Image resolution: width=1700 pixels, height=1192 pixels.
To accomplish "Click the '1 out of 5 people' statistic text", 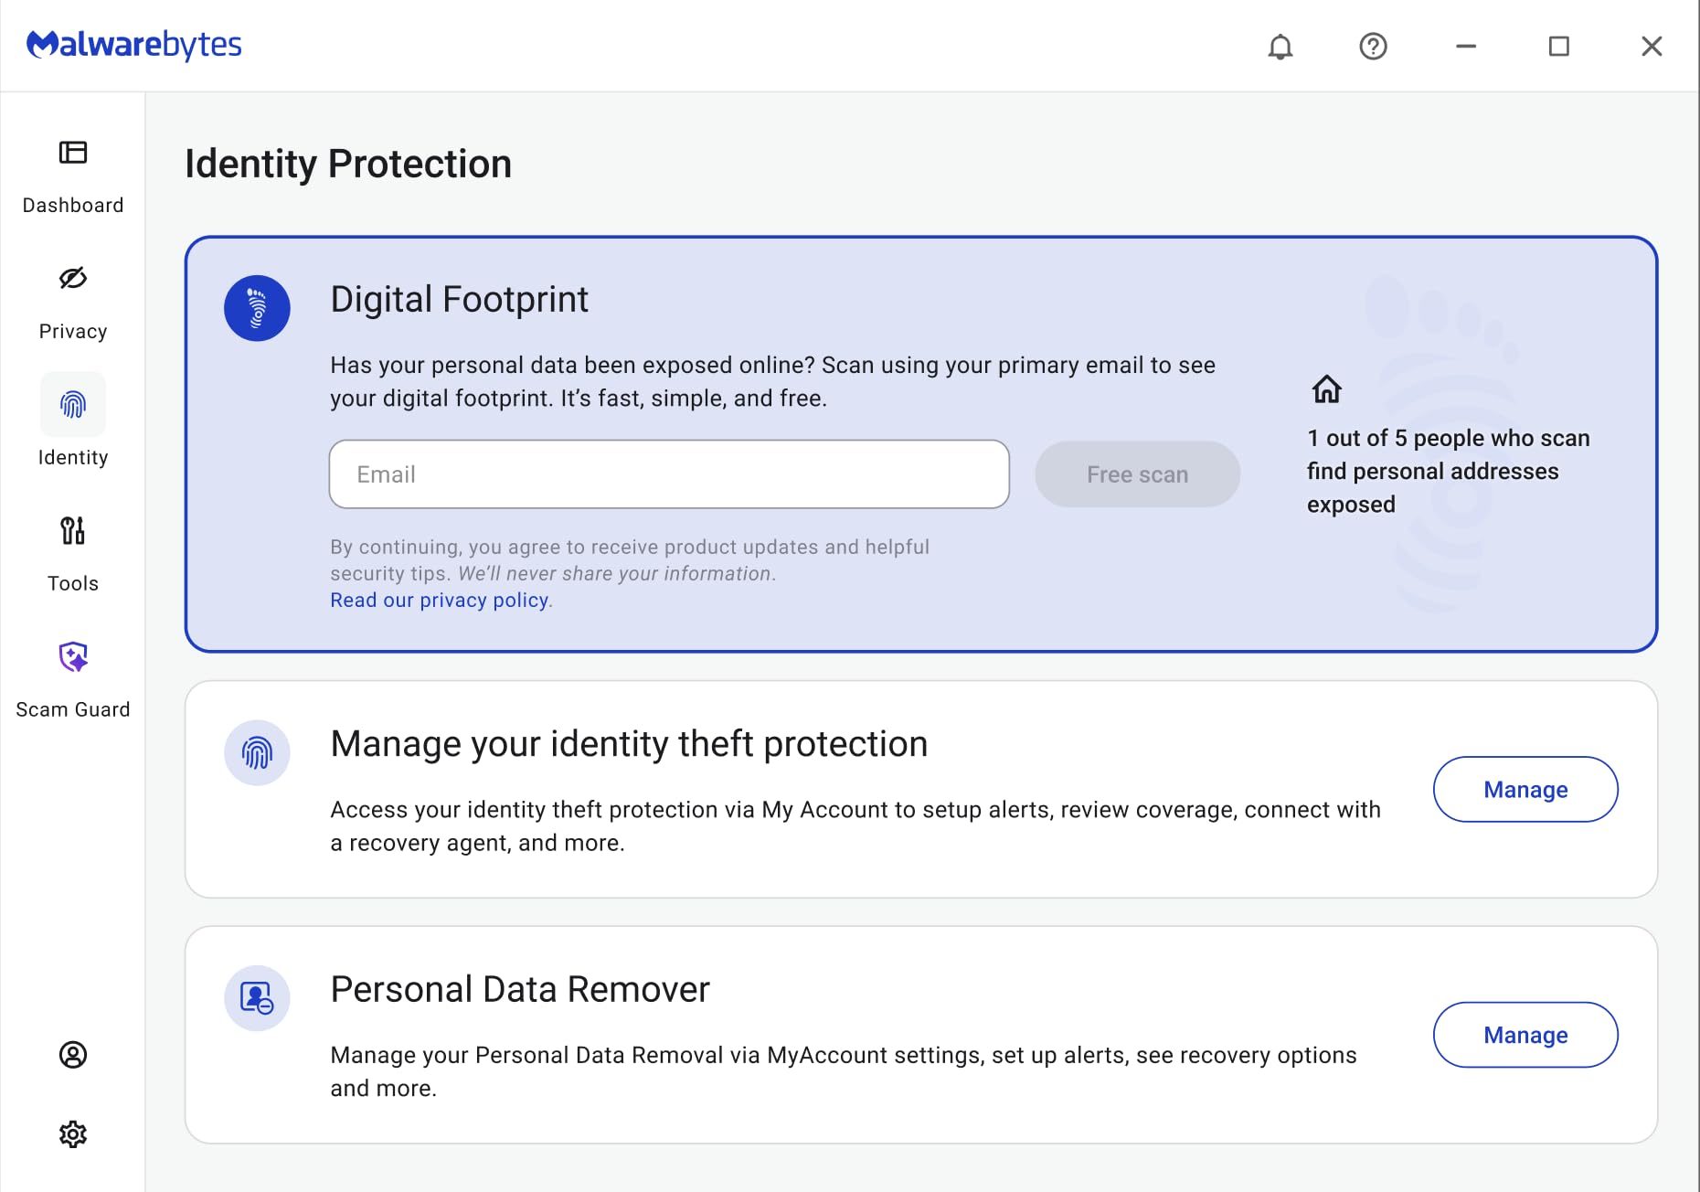I will coord(1448,471).
